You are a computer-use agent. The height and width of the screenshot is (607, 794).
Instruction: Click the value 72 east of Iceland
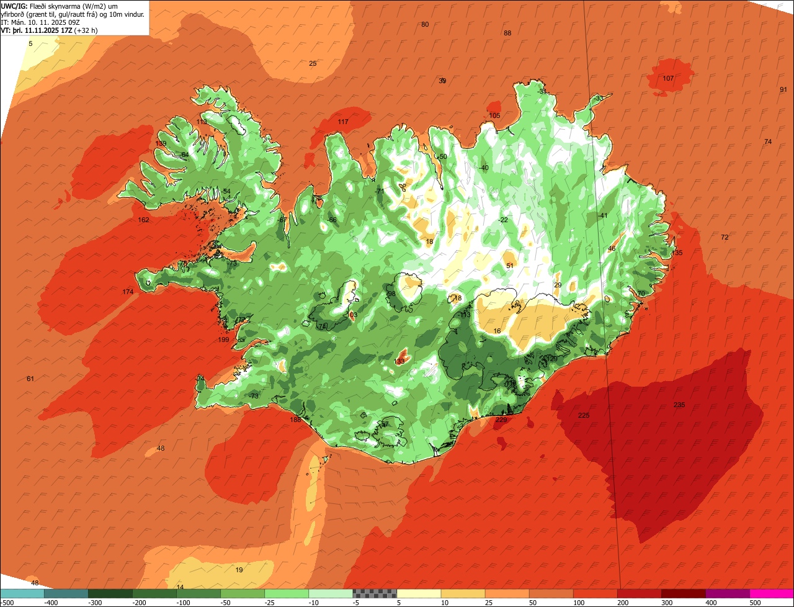pyautogui.click(x=725, y=237)
